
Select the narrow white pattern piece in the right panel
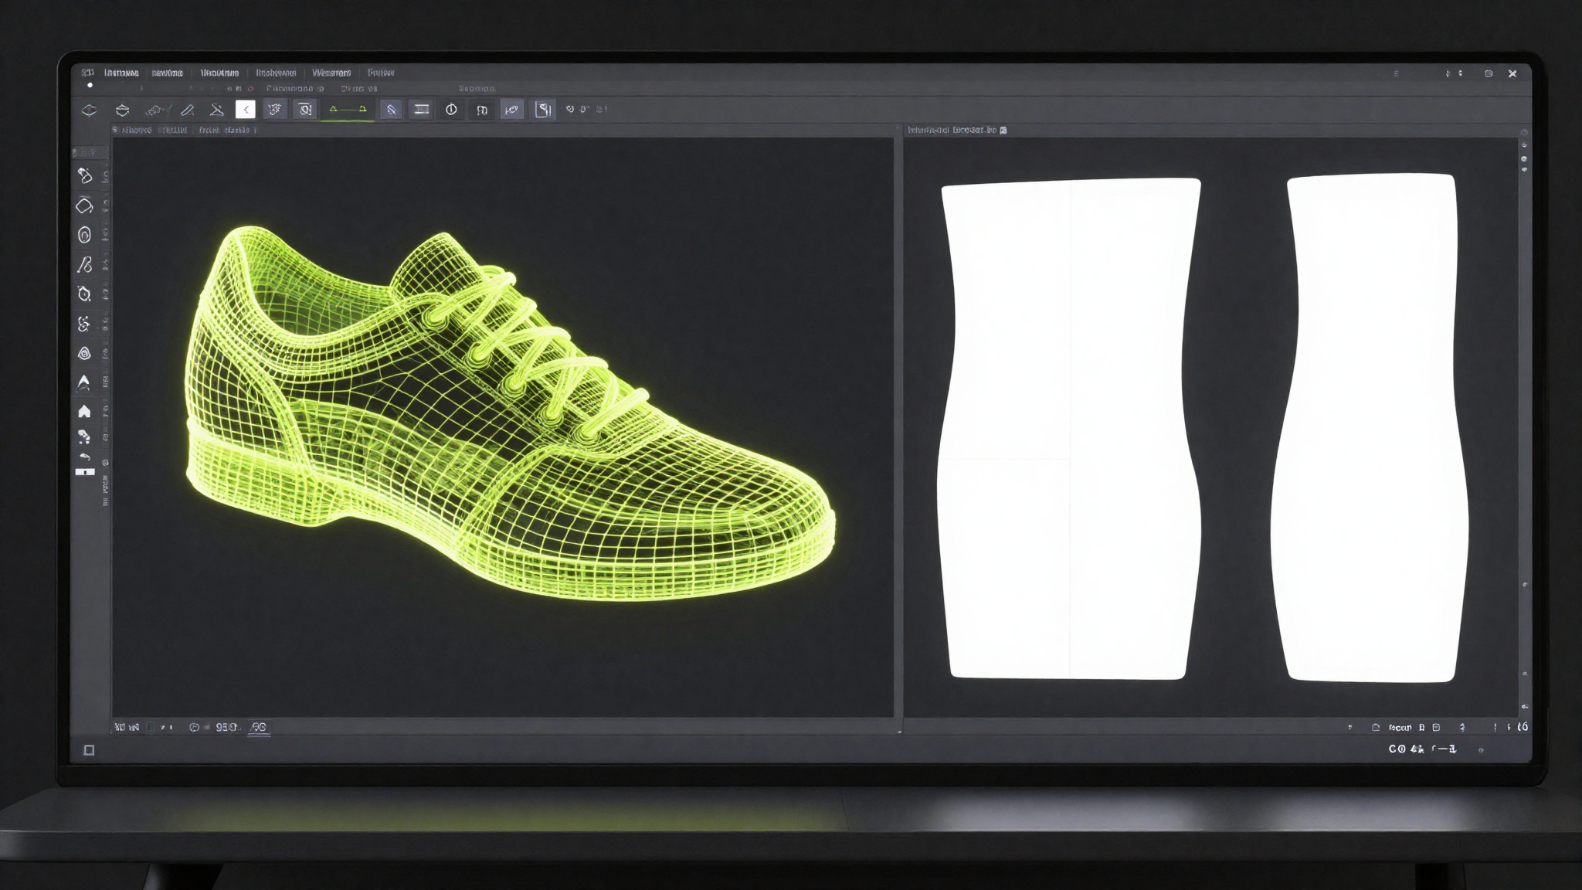tap(1370, 427)
